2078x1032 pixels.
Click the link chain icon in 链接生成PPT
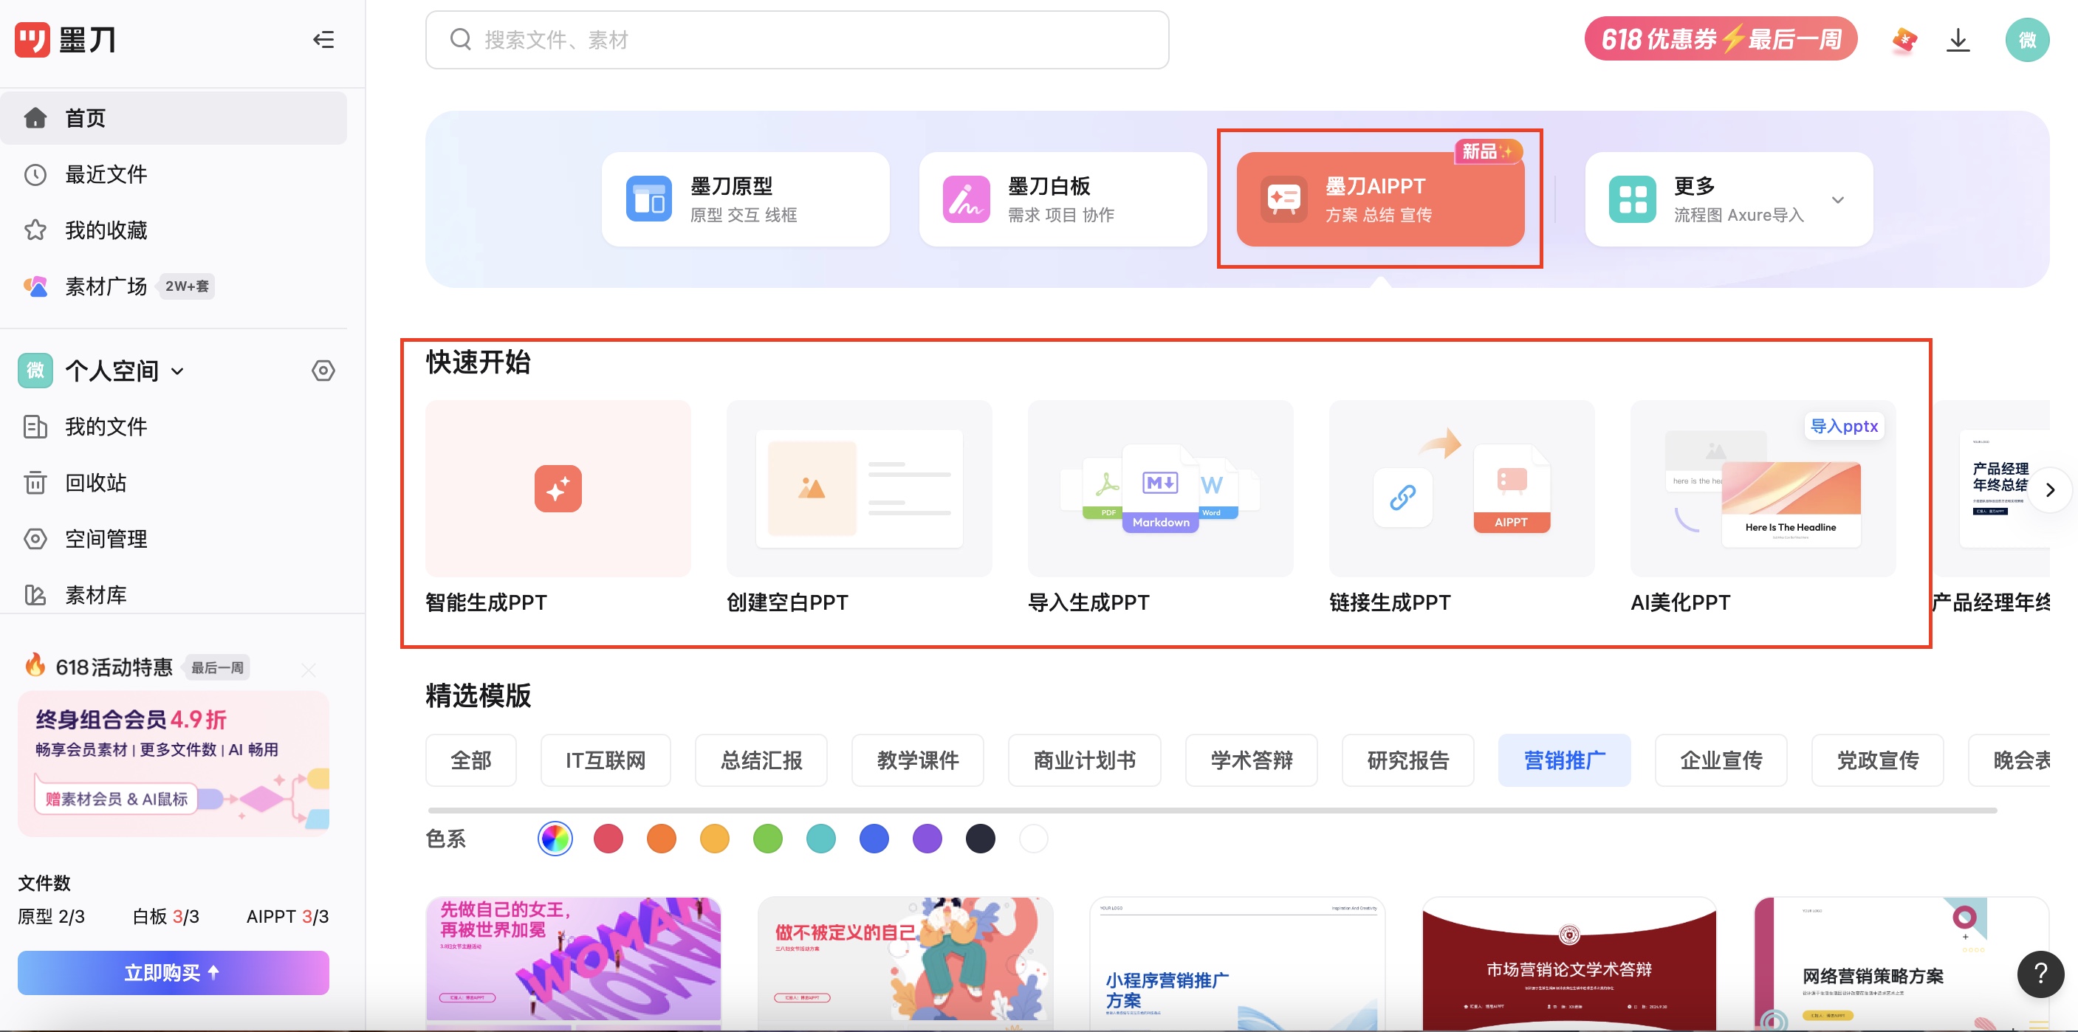click(1403, 497)
